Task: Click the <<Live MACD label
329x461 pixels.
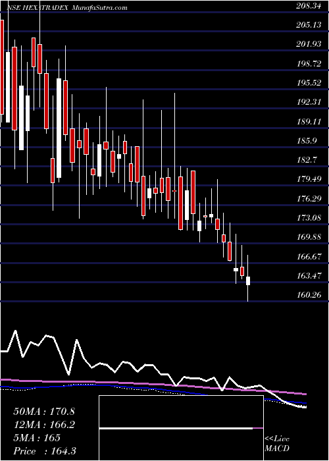Action: point(277,443)
